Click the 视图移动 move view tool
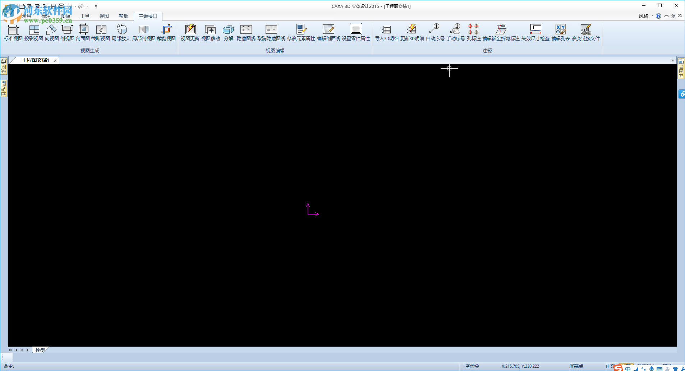The height and width of the screenshot is (371, 685). click(x=211, y=33)
